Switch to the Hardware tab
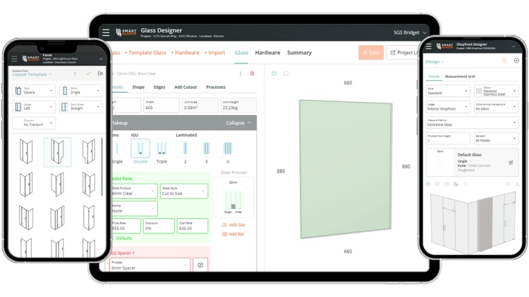 click(267, 53)
